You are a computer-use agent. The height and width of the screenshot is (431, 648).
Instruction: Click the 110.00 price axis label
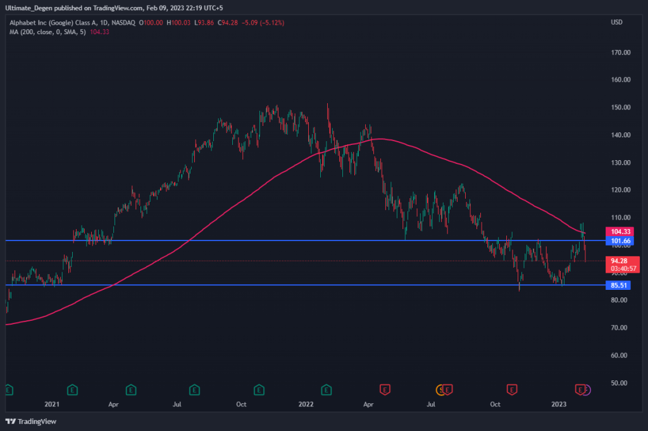coord(621,218)
